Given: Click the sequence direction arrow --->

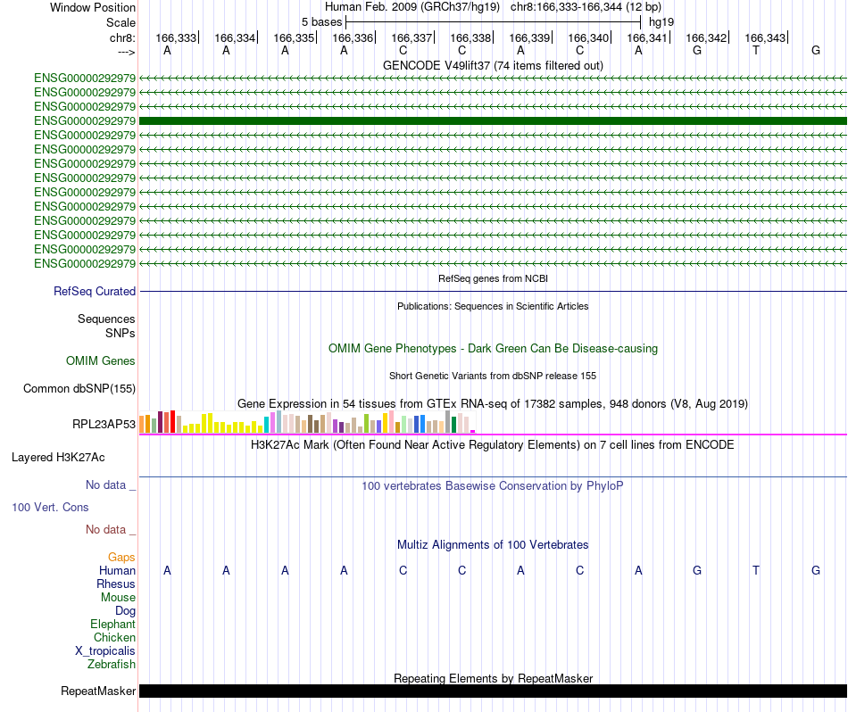Looking at the screenshot, I should pos(126,52).
